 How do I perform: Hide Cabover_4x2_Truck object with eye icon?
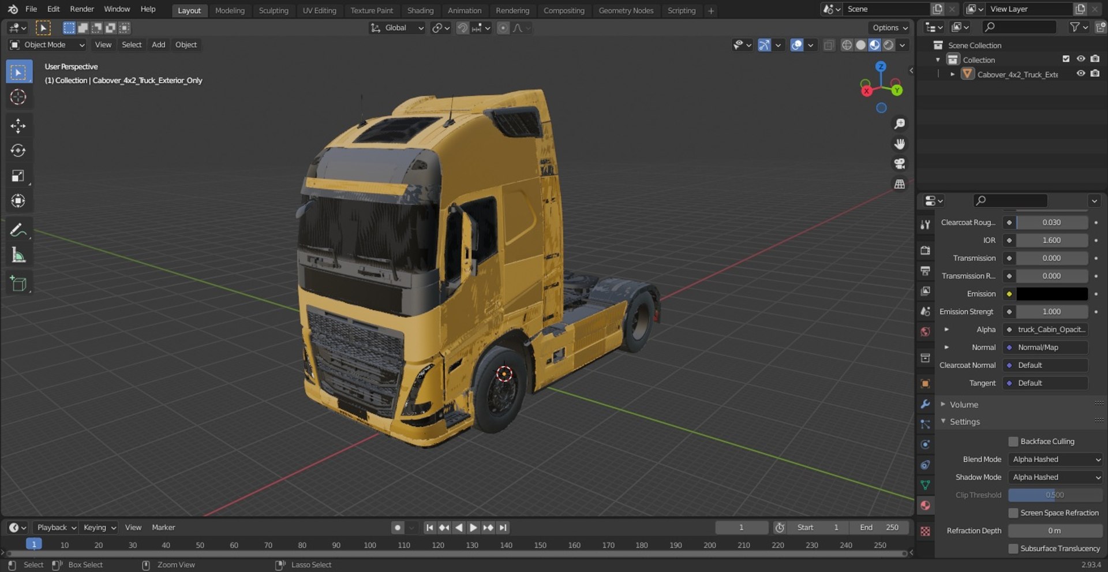(1080, 74)
